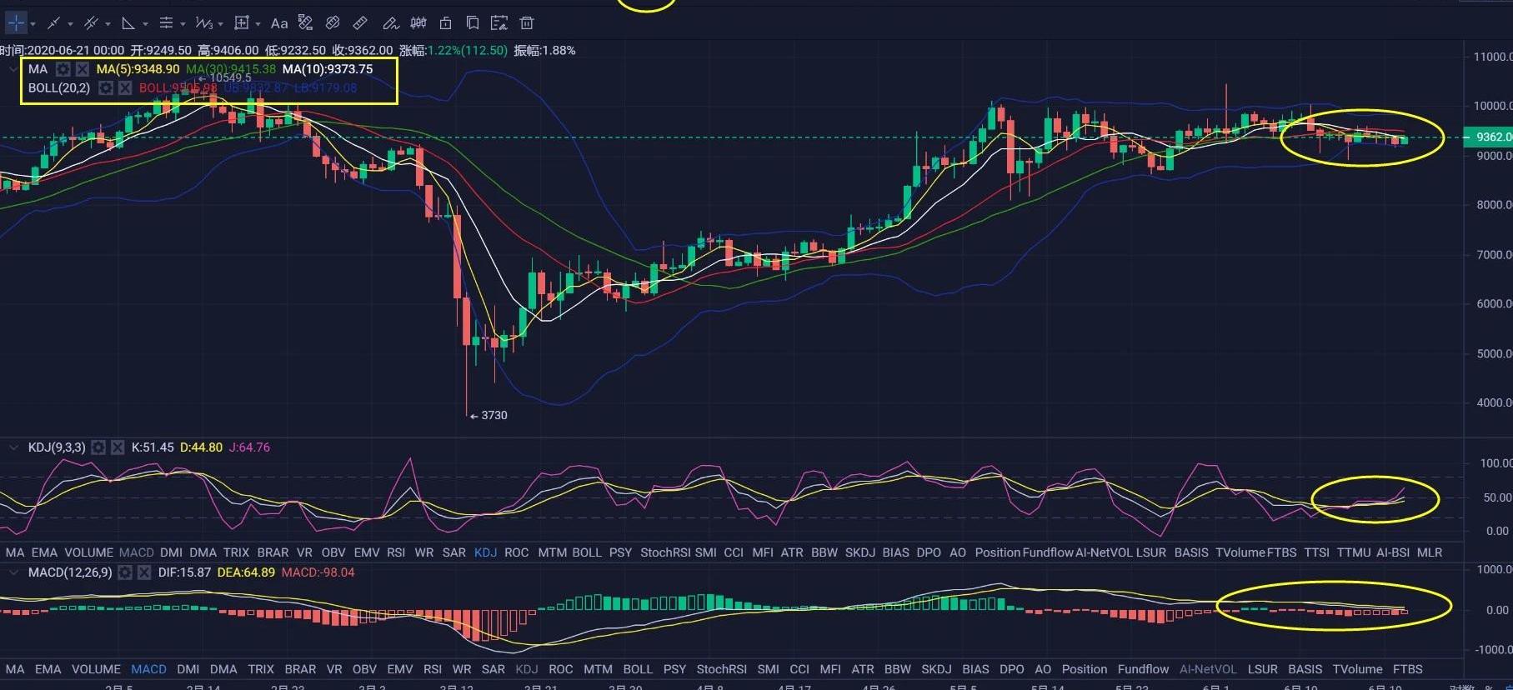Image resolution: width=1513 pixels, height=690 pixels.
Task: Open the MA indicator settings gear
Action: 63,69
